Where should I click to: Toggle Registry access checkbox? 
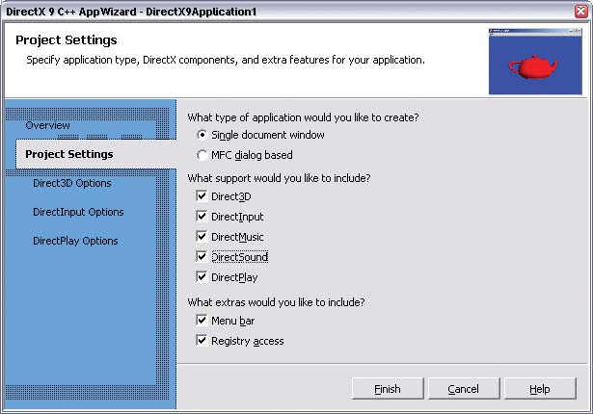click(202, 340)
